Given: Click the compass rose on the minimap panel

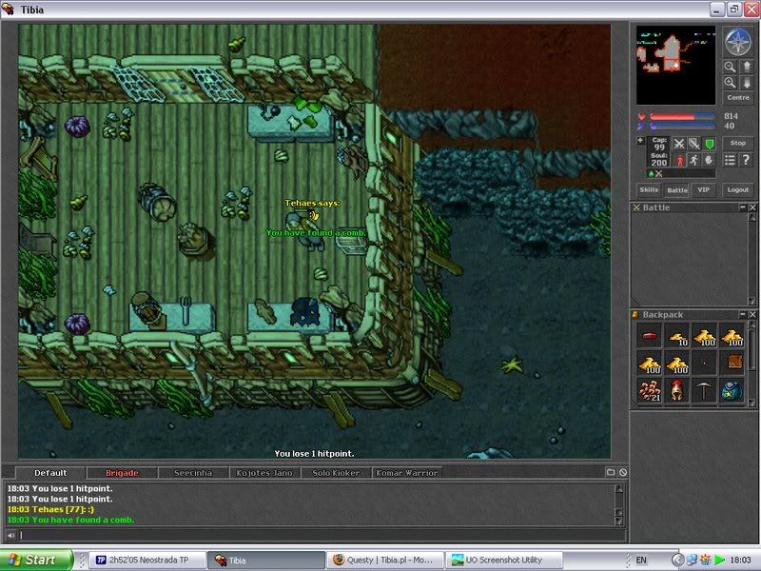Looking at the screenshot, I should [x=738, y=42].
